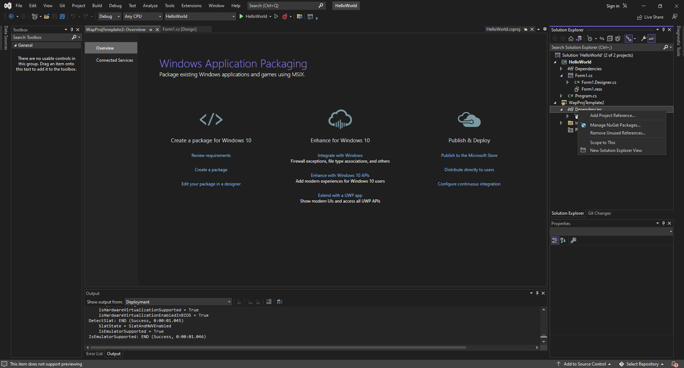Click Start Without Debugging outline play icon
Viewport: 684px width, 368px height.
[x=276, y=16]
